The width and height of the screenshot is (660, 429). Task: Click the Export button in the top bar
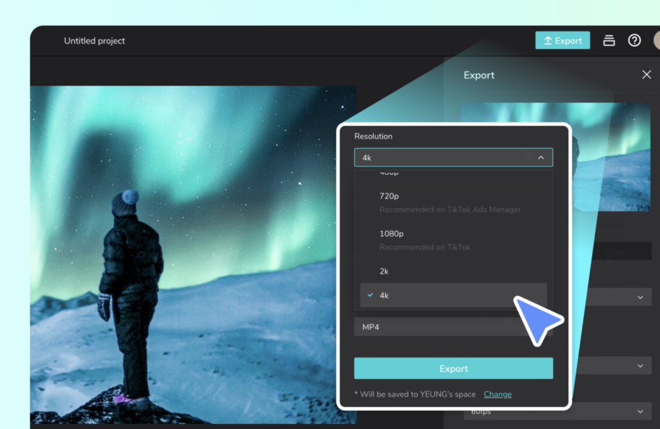click(x=562, y=41)
